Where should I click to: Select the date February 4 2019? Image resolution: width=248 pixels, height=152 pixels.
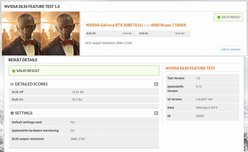point(206,108)
